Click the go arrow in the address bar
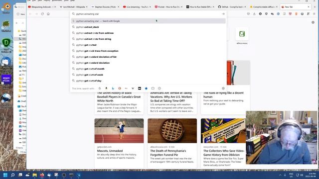 point(223,14)
